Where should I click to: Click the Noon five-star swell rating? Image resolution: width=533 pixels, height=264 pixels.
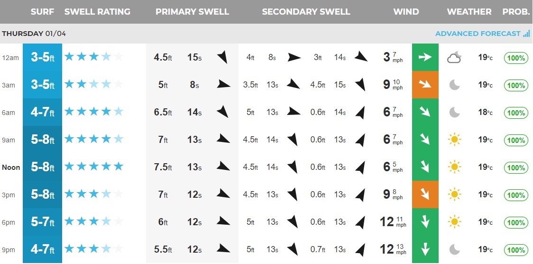click(94, 167)
